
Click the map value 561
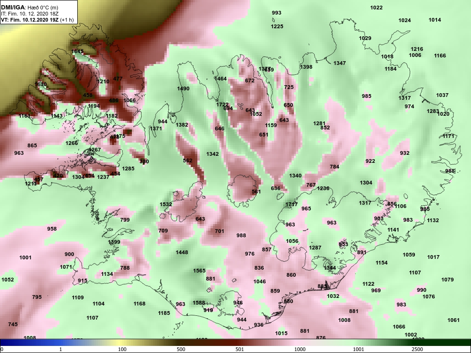click(x=256, y=192)
